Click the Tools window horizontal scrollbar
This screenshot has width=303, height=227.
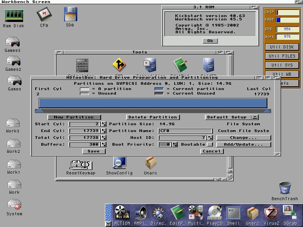coord(135,179)
